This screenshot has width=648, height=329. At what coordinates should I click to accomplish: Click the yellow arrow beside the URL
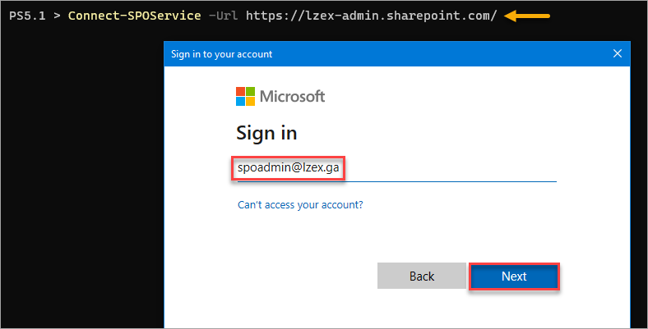(x=527, y=16)
